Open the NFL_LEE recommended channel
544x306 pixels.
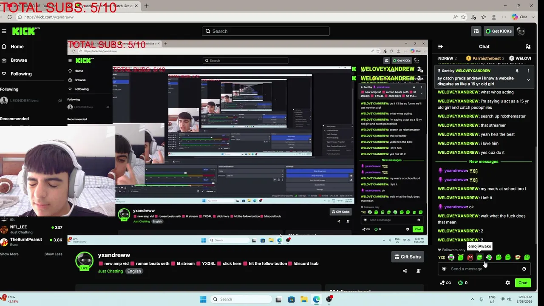[32, 229]
